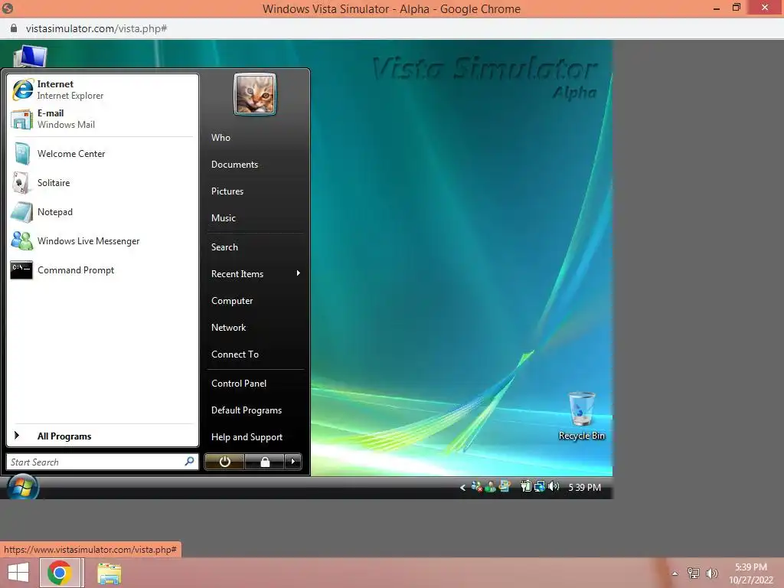Open Control Panel
Viewport: 784px width, 588px height.
[239, 383]
